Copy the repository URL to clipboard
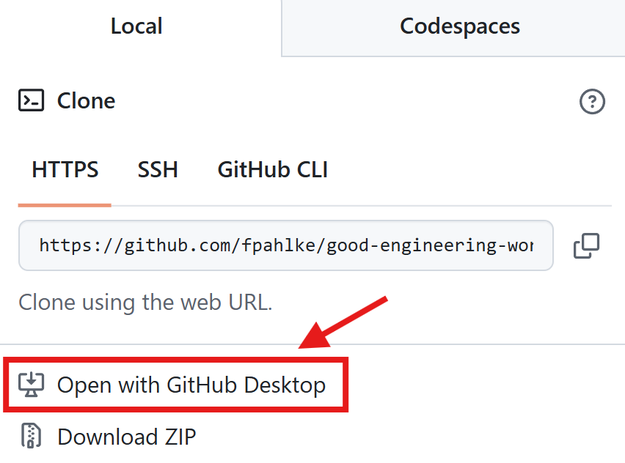 click(586, 246)
